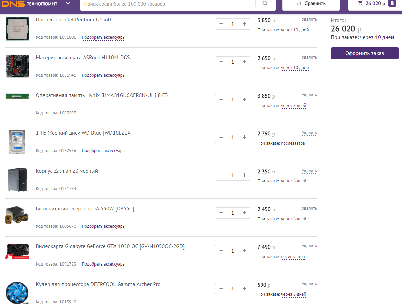Open delivery link послезавтра for WD Blue drive
Screen dimensions: 402x304
293,143
